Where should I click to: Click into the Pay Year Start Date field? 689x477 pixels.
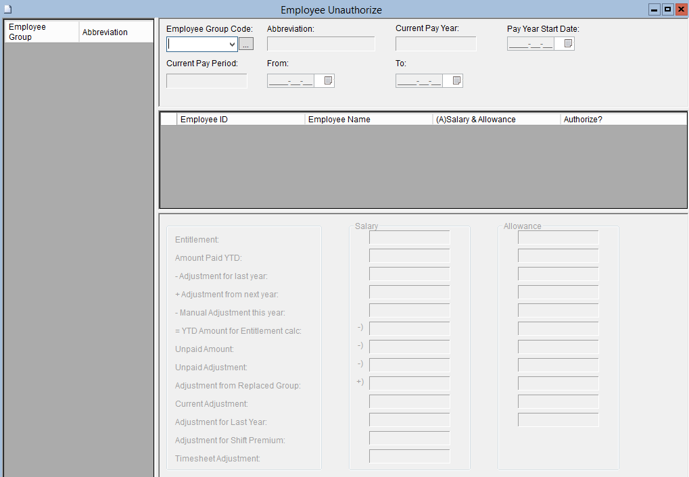coord(531,45)
